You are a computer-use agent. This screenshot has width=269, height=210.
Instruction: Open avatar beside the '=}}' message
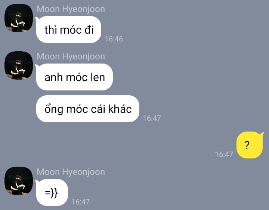coord(19,180)
